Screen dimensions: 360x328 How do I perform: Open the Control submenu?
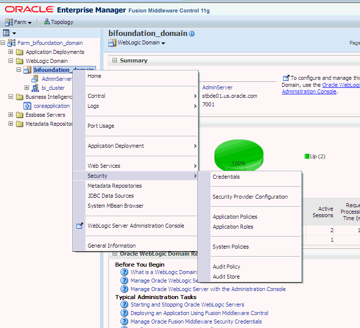(135, 96)
